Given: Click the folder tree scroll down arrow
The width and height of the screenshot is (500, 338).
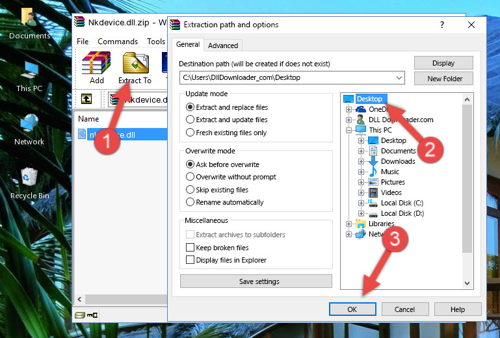Looking at the screenshot, I should (467, 283).
